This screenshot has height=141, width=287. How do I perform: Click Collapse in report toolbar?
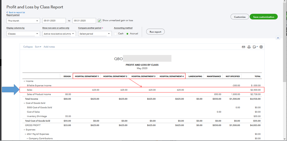[28, 47]
